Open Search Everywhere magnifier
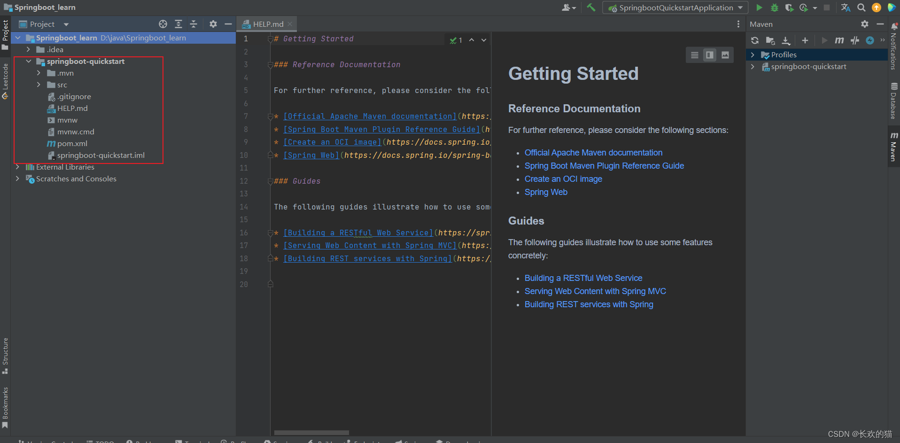900x443 pixels. pos(861,8)
